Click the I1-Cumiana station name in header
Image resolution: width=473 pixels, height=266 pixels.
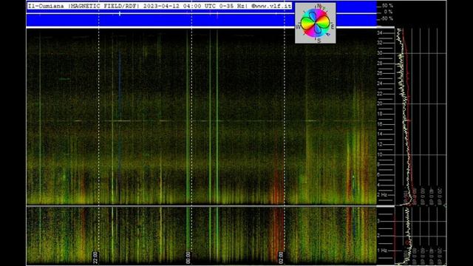(46, 6)
